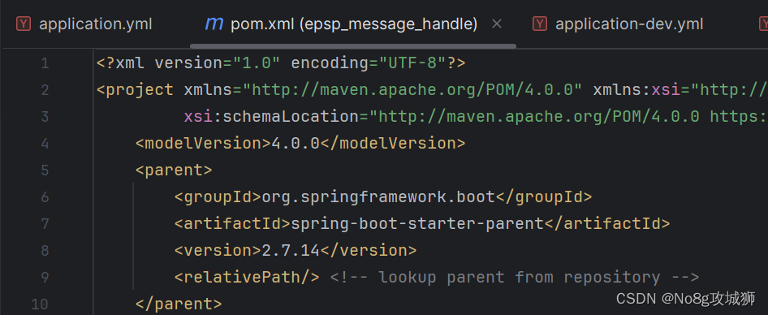Click line number 10 in the gutter
This screenshot has width=768, height=315.
coord(40,304)
